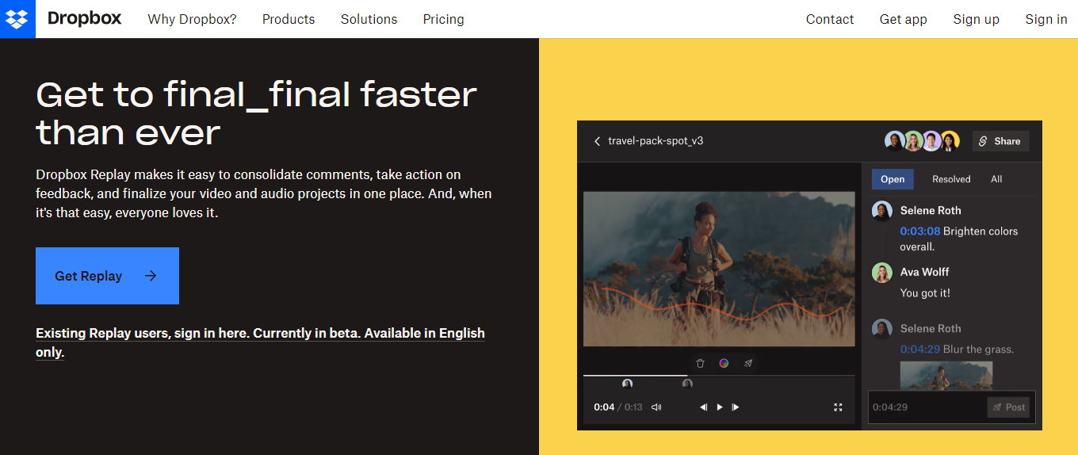This screenshot has height=455, width=1078.
Task: Click the right avatar marker on timeline
Action: tap(687, 384)
